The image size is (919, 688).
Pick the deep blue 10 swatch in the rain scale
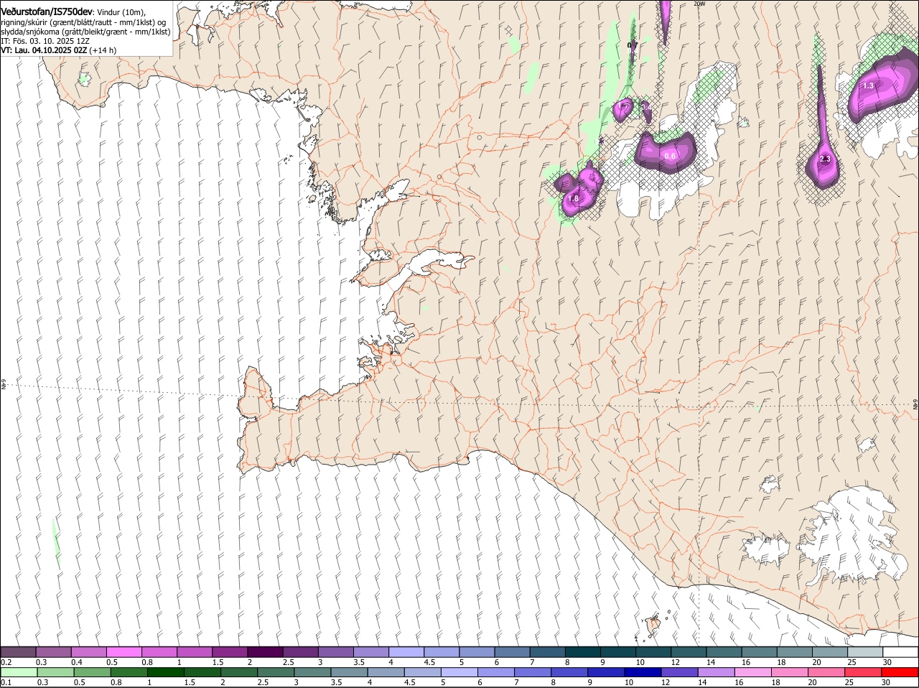click(643, 672)
